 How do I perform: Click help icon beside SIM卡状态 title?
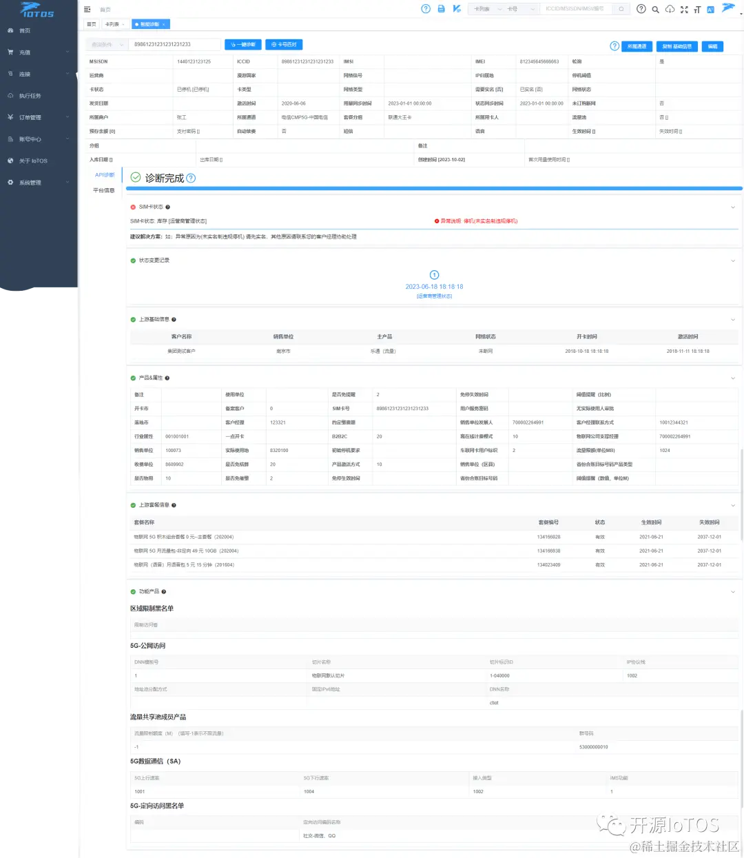pyautogui.click(x=167, y=207)
